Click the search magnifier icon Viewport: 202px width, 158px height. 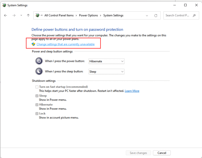[194, 15]
